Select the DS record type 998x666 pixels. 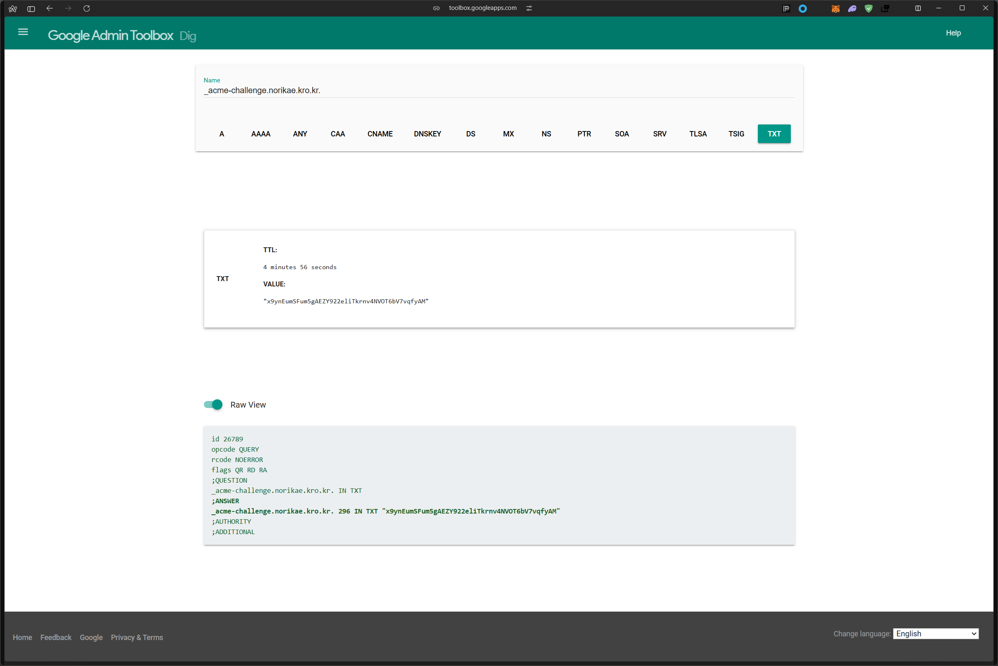click(470, 134)
